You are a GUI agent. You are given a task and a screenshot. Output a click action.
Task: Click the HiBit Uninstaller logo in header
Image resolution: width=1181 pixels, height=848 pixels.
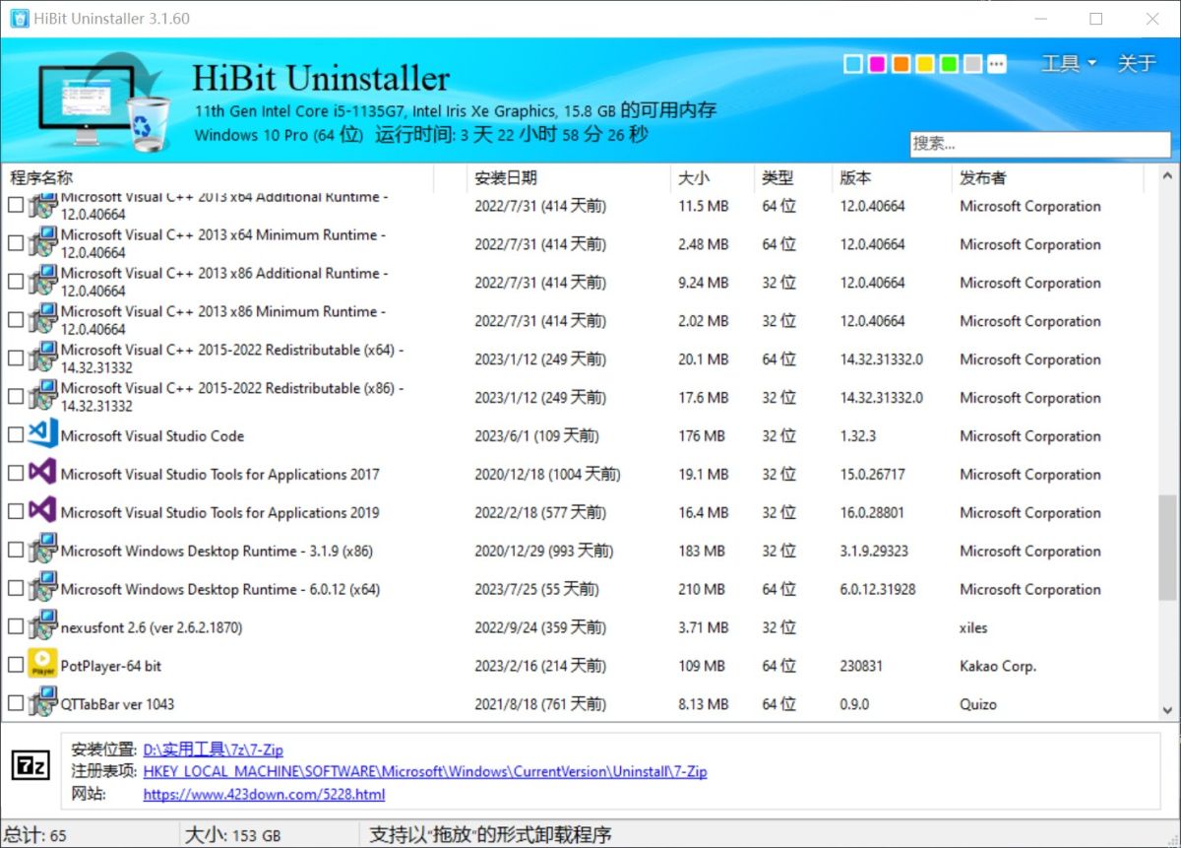click(102, 100)
